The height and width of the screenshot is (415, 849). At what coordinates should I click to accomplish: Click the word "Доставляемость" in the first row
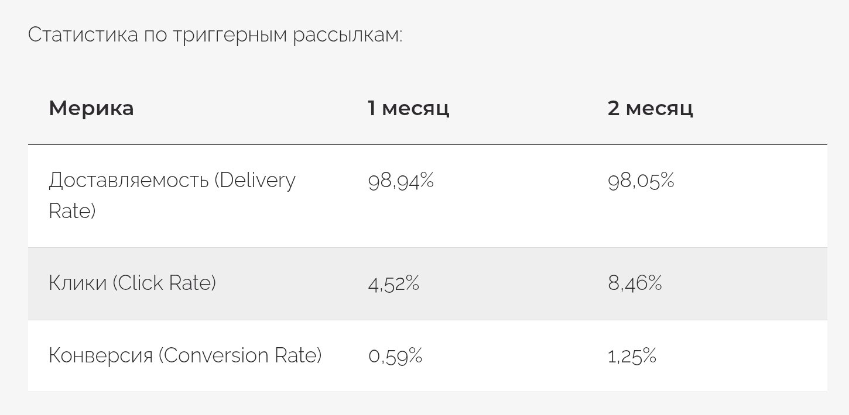click(128, 180)
